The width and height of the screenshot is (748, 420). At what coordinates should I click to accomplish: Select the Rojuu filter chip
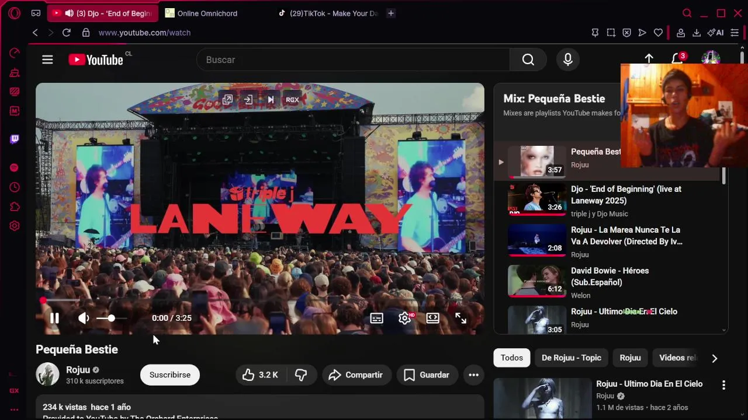631,358
